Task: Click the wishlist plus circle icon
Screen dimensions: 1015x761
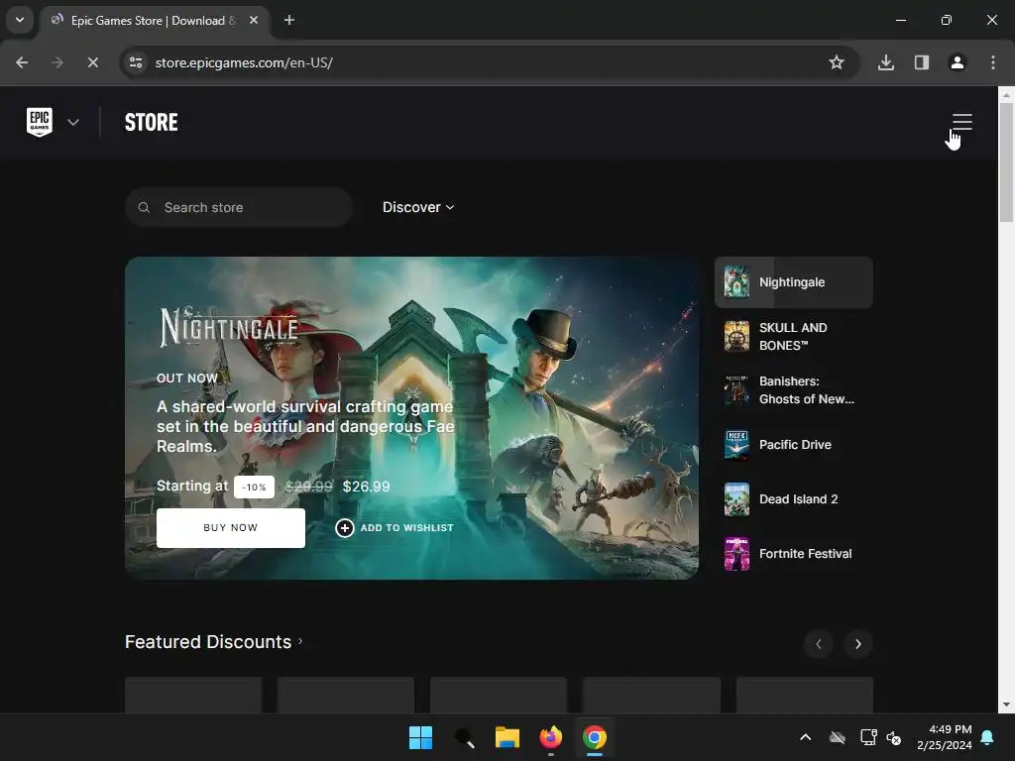Action: [344, 528]
